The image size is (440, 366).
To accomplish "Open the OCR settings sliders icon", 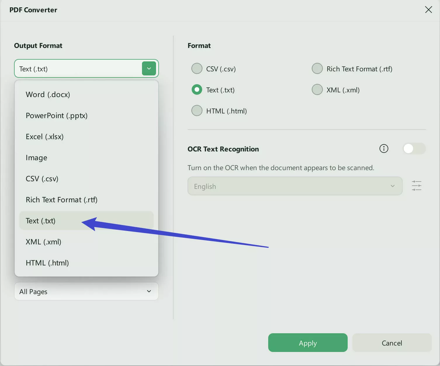I will (416, 186).
